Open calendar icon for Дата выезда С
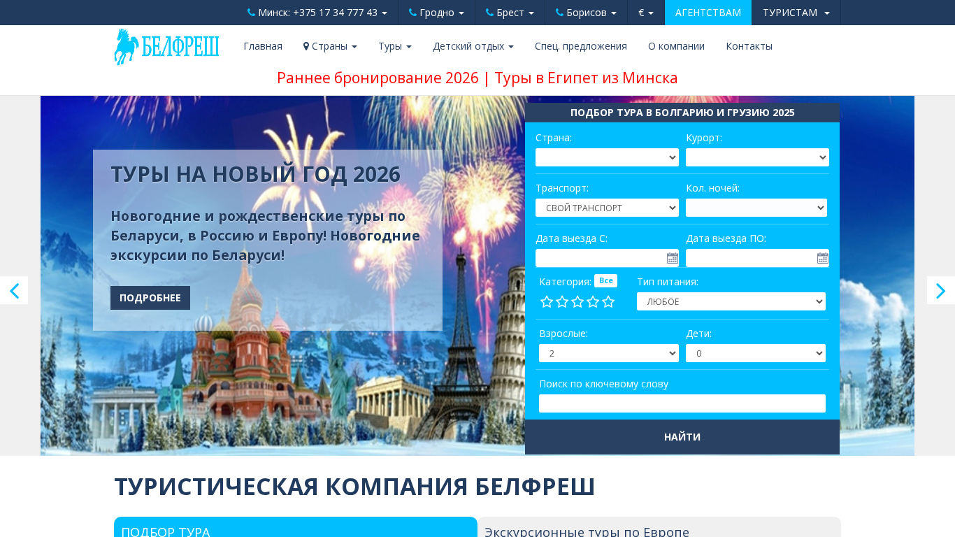This screenshot has width=955, height=537. tap(673, 258)
